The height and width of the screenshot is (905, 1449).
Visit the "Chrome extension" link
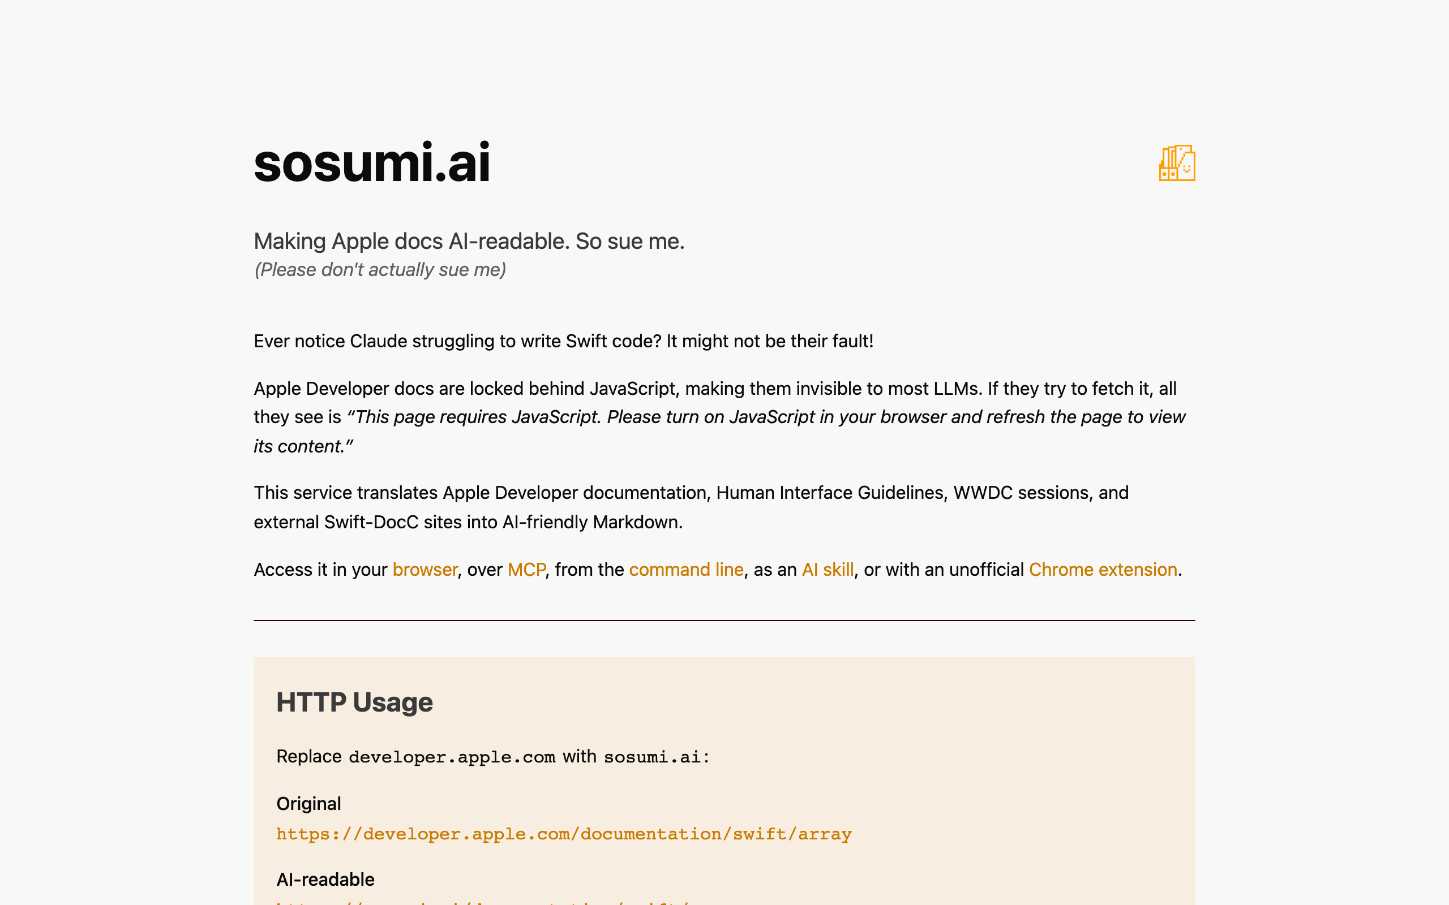(1103, 569)
